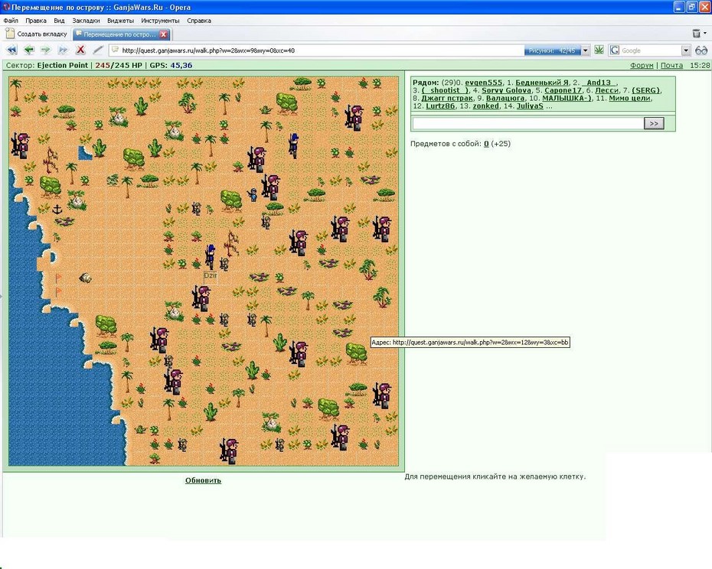The width and height of the screenshot is (712, 569).
Task: Click the Создать вкладку button
Action: tap(36, 34)
